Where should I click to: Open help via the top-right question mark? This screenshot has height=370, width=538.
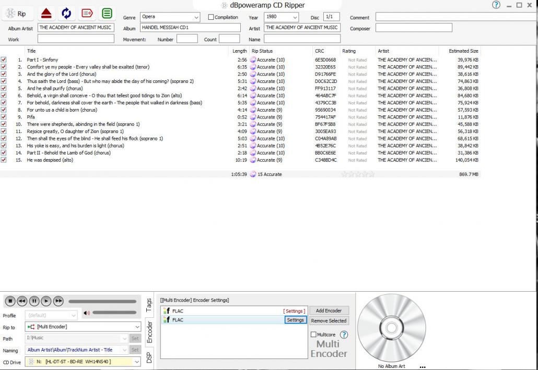[496, 5]
